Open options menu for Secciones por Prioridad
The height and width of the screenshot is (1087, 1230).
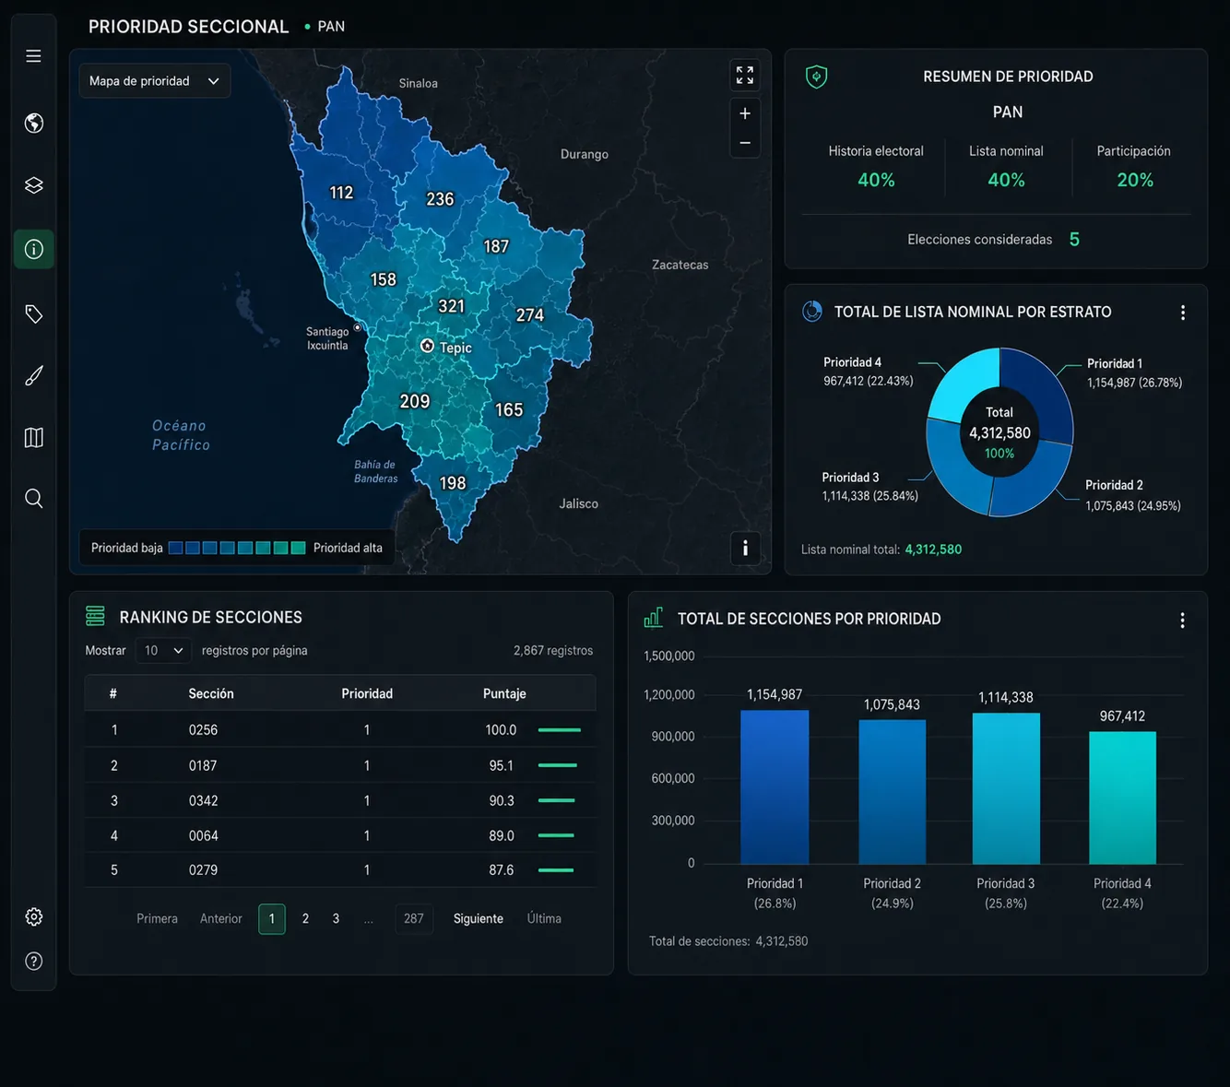tap(1182, 620)
